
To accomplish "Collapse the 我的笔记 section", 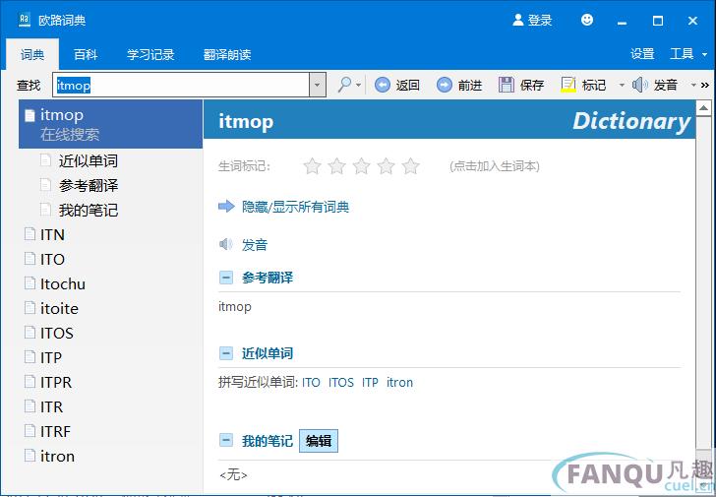I will coord(226,440).
